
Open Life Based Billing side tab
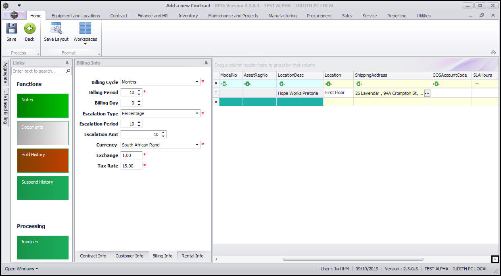coord(6,107)
